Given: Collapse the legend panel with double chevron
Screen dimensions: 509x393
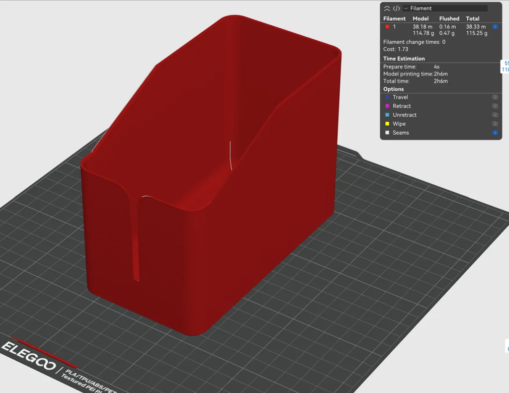Looking at the screenshot, I should (x=387, y=8).
